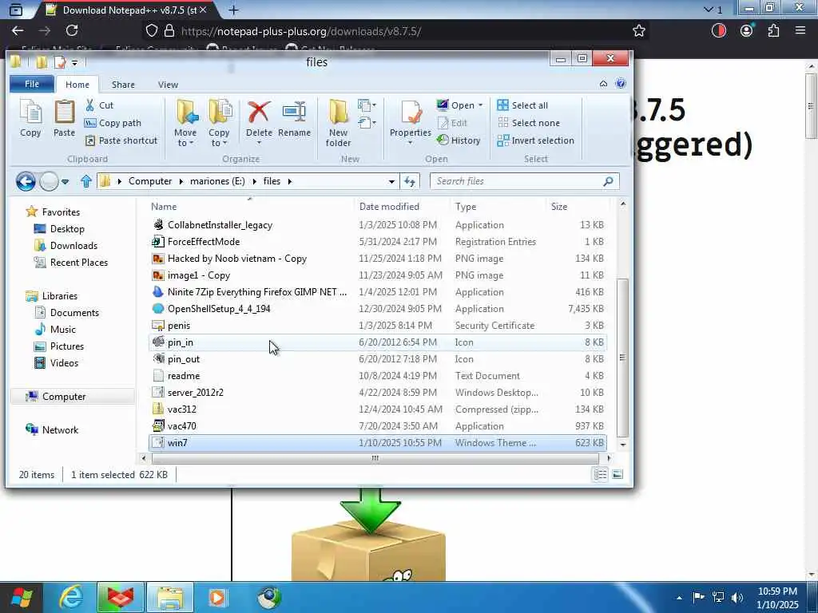Click Copy path in the Clipboard group
Viewport: 818px width, 613px height.
tap(113, 123)
